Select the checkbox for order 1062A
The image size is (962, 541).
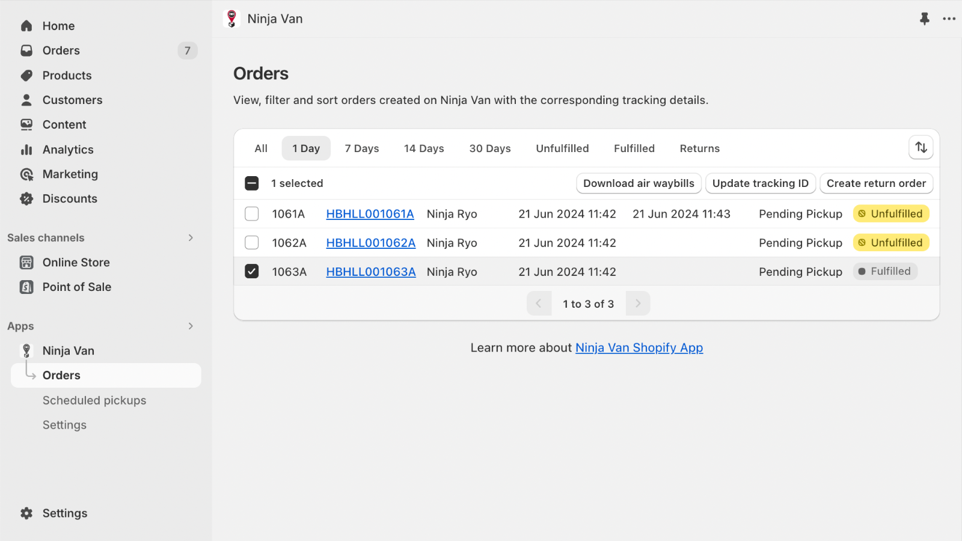point(252,243)
